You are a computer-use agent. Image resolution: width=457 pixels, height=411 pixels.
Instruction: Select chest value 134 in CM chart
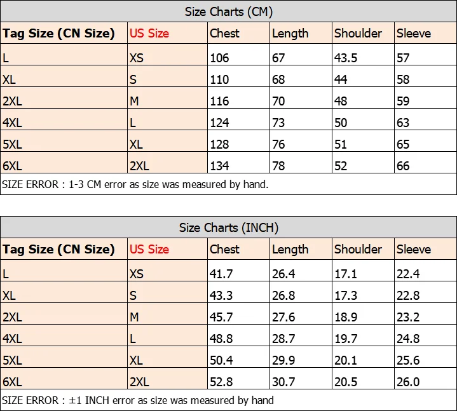pos(219,166)
